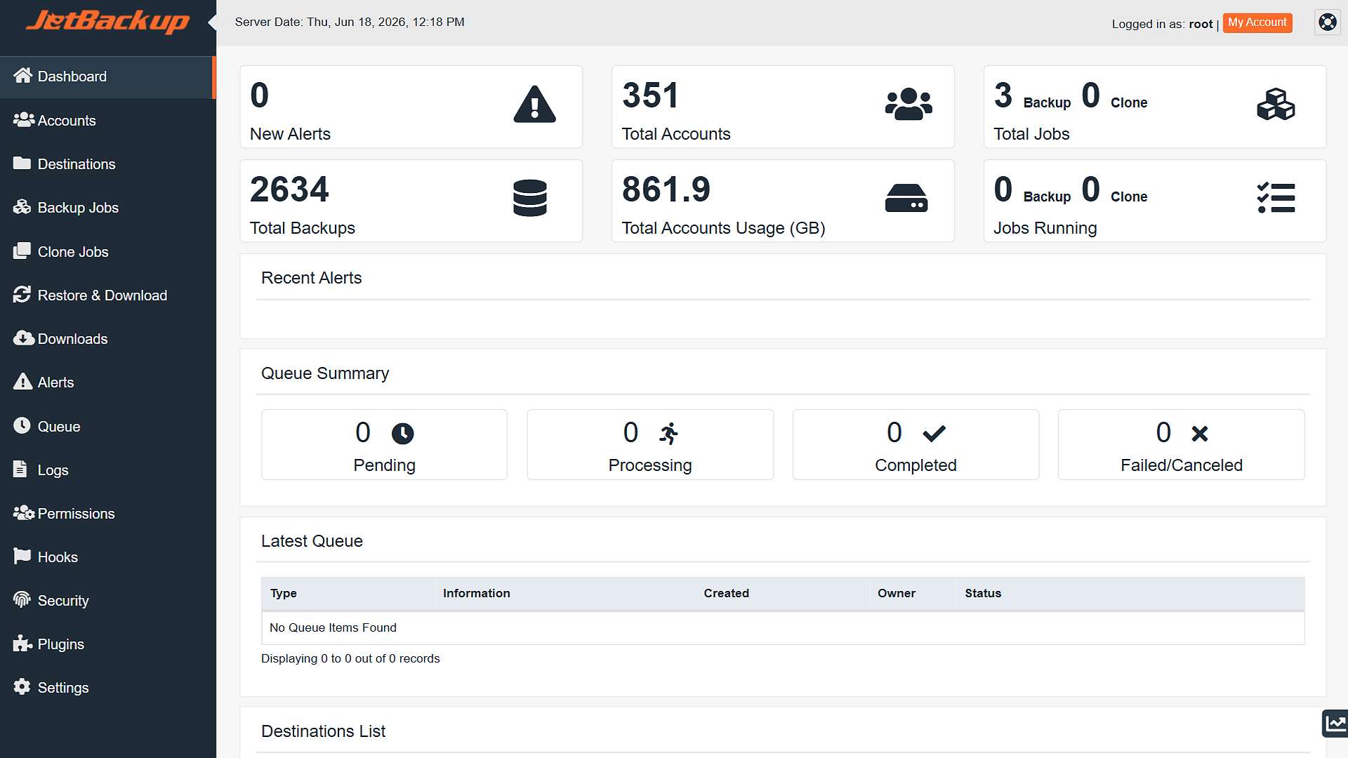Click the accounts usage hard drive icon
Screen dimensions: 1348x758
(x=906, y=198)
